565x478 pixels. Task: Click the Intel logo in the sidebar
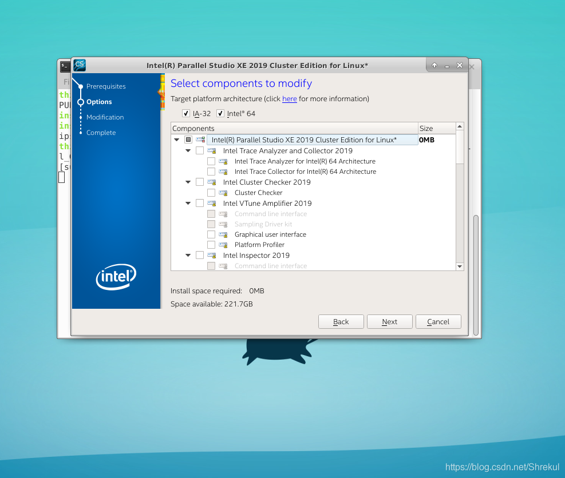[116, 277]
